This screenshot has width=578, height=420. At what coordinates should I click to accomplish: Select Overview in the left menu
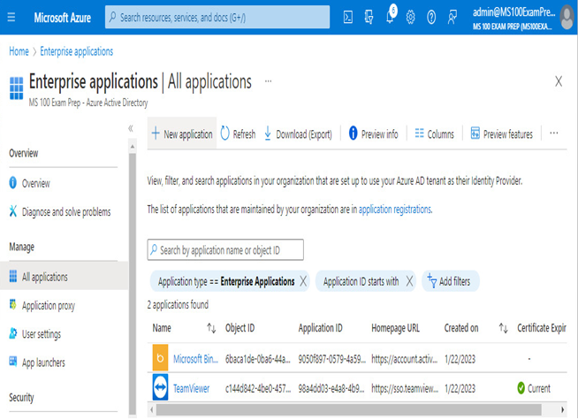point(29,183)
